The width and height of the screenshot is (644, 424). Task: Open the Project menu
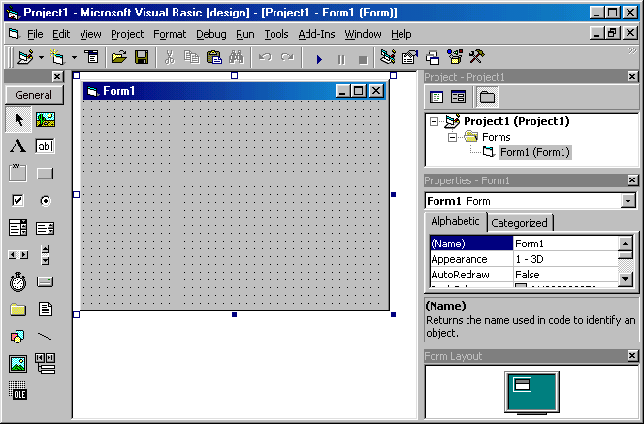pyautogui.click(x=127, y=34)
